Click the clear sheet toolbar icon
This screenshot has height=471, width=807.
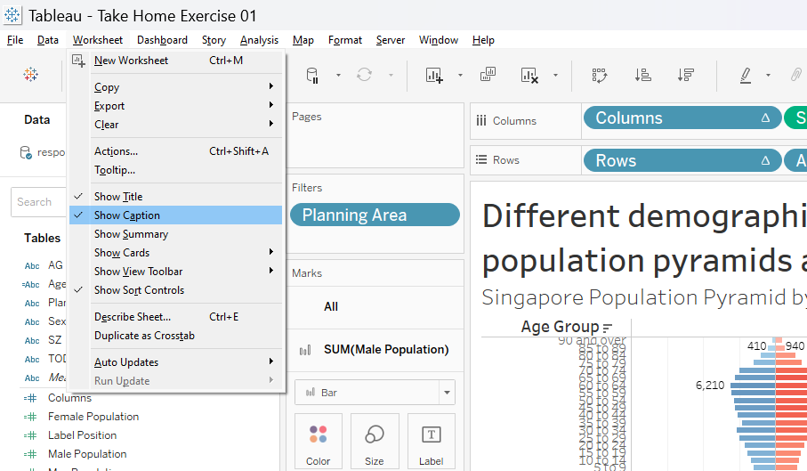click(529, 76)
